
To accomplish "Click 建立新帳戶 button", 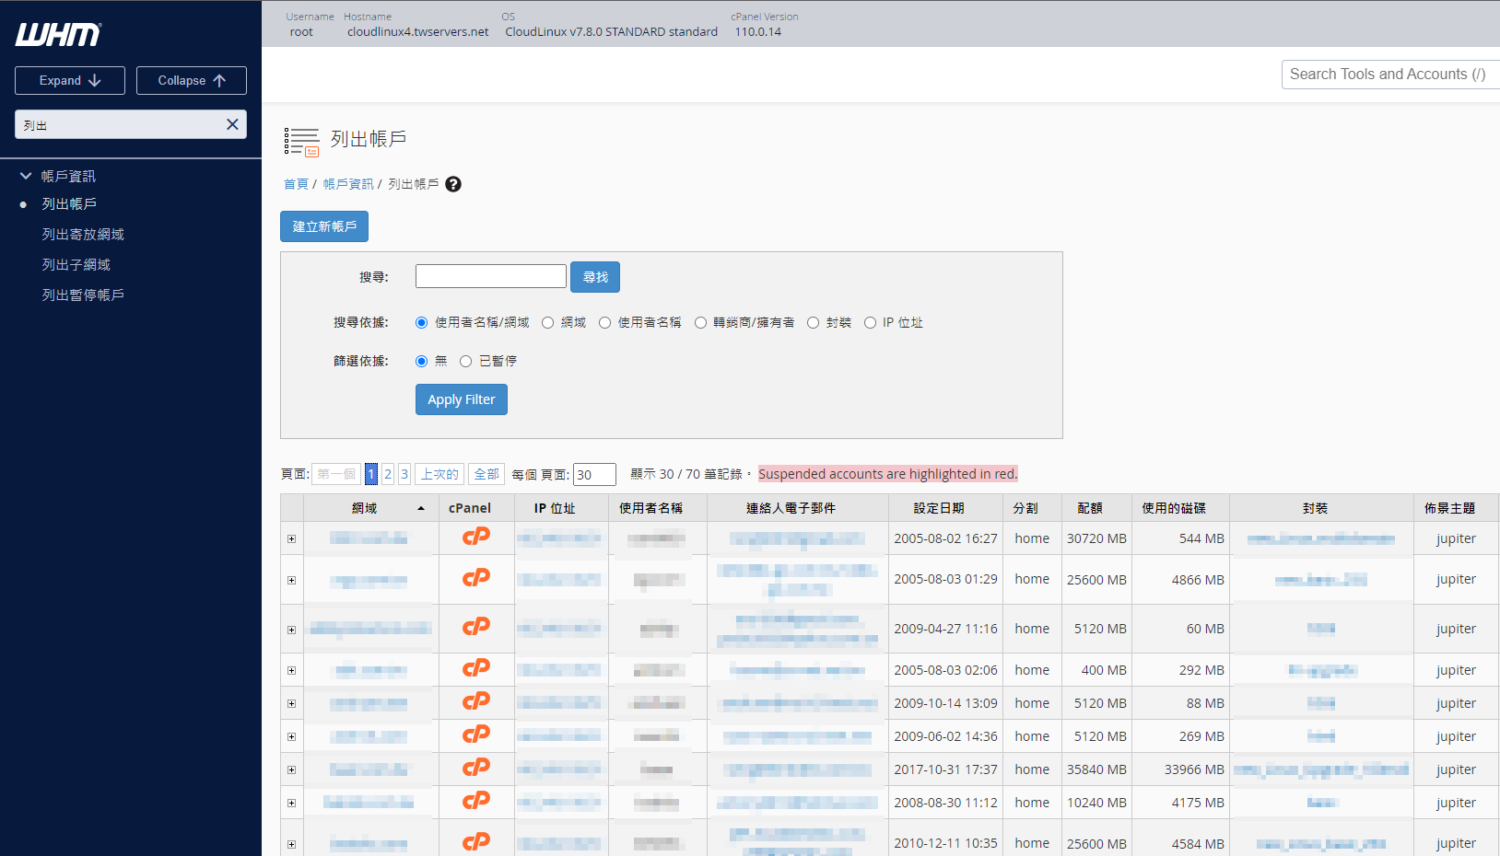I will (324, 226).
